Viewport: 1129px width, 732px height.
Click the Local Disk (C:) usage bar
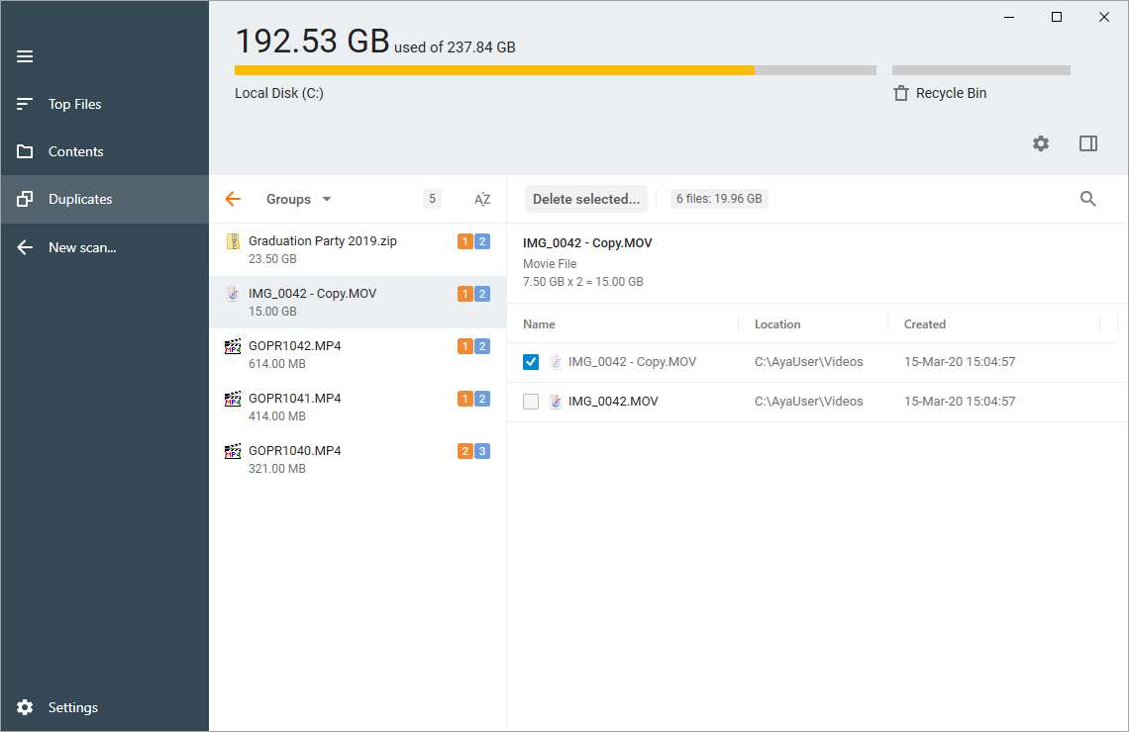pos(556,70)
